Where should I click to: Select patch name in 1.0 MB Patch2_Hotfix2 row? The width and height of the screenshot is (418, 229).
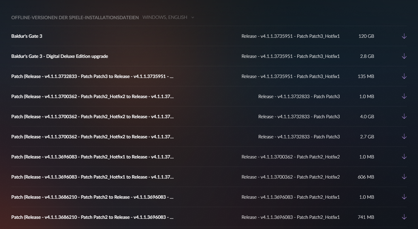(92, 157)
